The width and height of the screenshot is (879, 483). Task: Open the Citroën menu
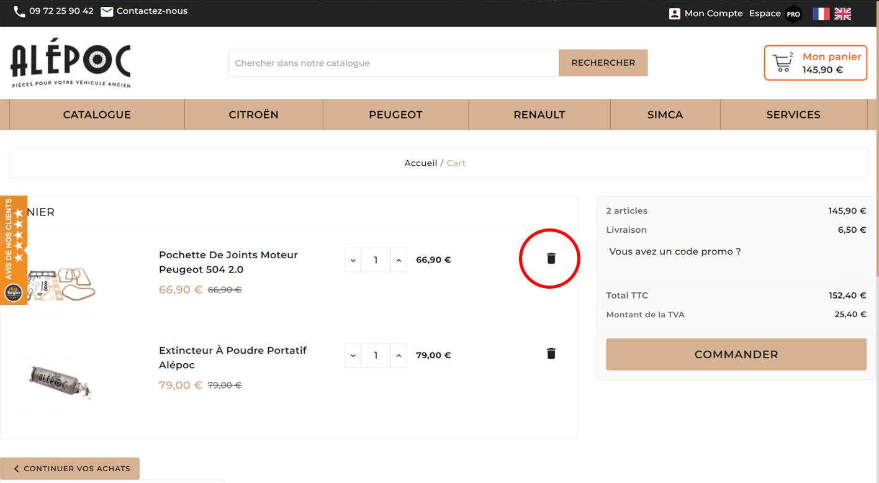pos(253,115)
